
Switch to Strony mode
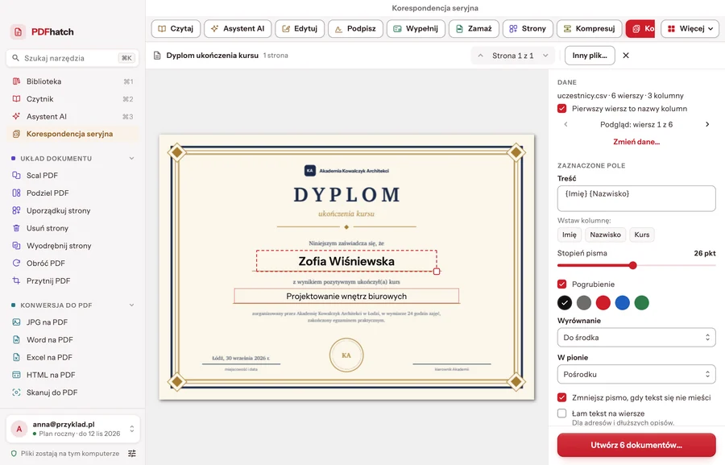[x=528, y=29]
